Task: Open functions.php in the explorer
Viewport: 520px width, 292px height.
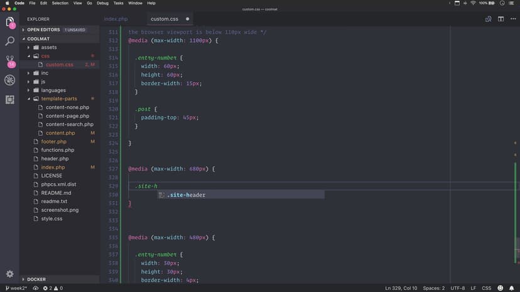Action: (58, 150)
